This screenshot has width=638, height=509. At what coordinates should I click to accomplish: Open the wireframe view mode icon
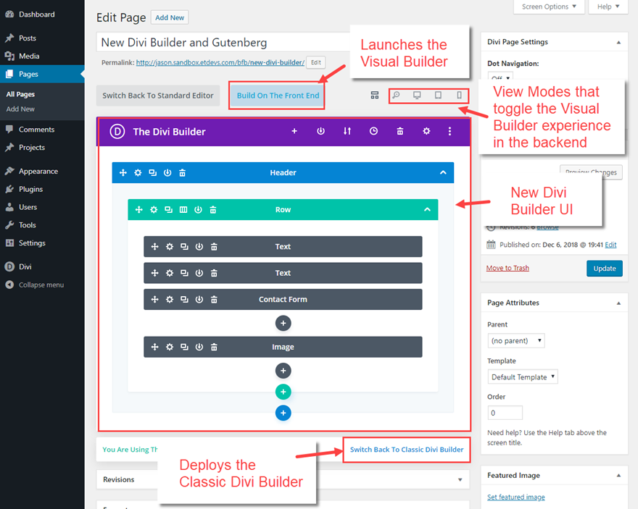374,95
